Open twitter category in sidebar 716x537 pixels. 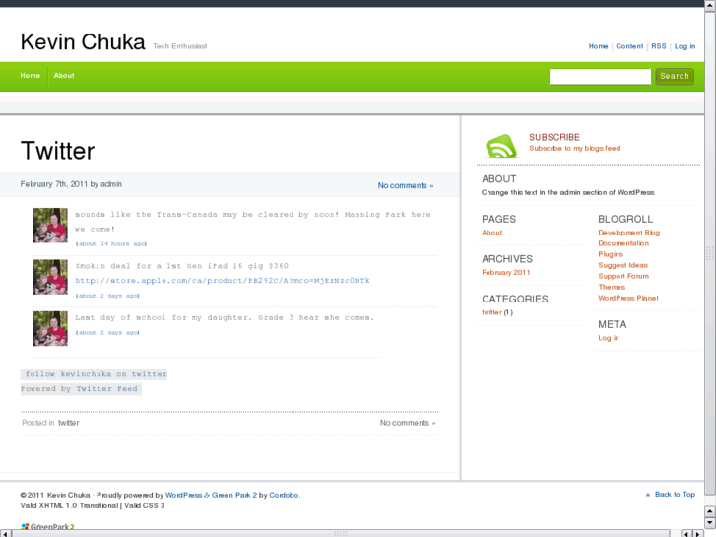[491, 312]
